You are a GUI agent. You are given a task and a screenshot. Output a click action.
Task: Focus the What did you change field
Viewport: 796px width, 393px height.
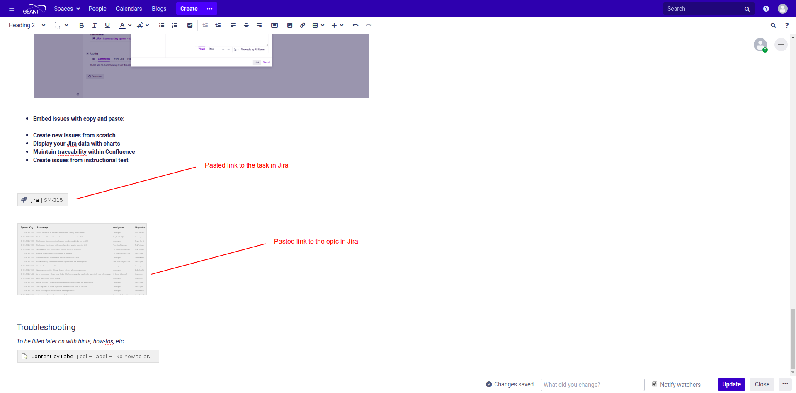point(593,384)
